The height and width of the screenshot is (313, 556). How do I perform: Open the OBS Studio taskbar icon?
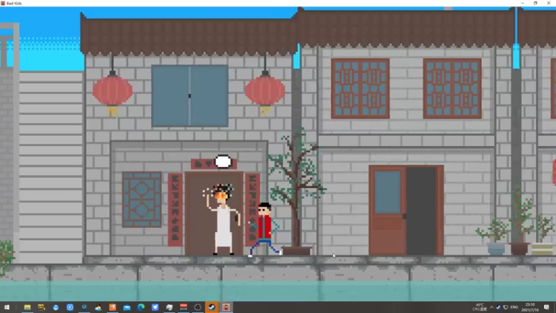click(197, 307)
